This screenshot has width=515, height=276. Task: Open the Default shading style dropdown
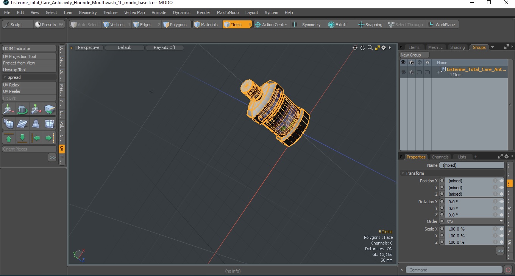coord(125,48)
